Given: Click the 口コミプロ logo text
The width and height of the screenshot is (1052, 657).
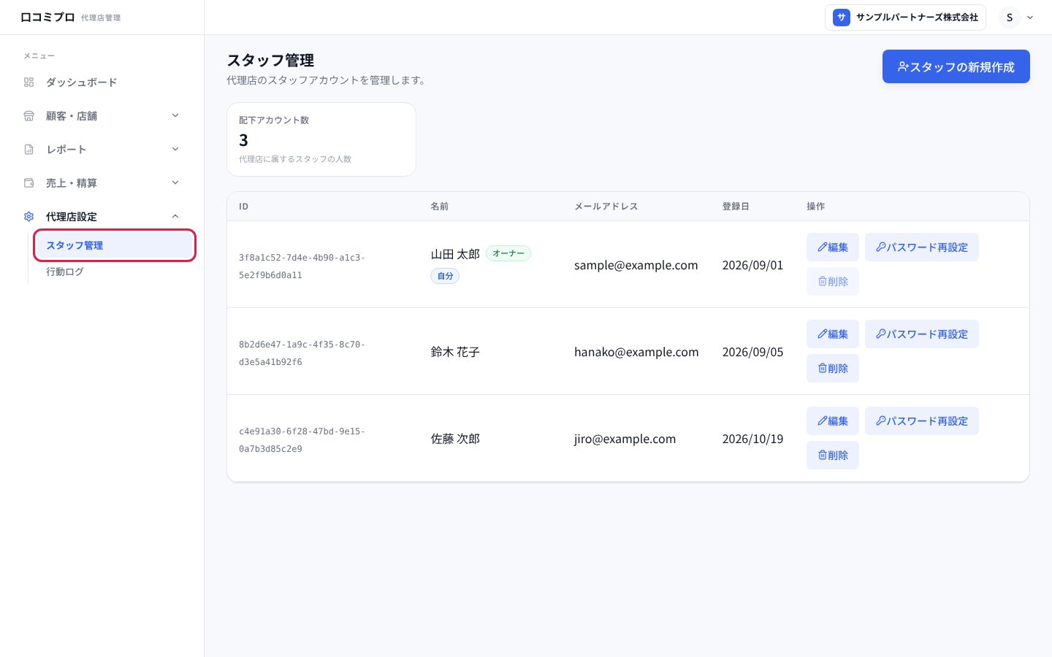Looking at the screenshot, I should 47,18.
